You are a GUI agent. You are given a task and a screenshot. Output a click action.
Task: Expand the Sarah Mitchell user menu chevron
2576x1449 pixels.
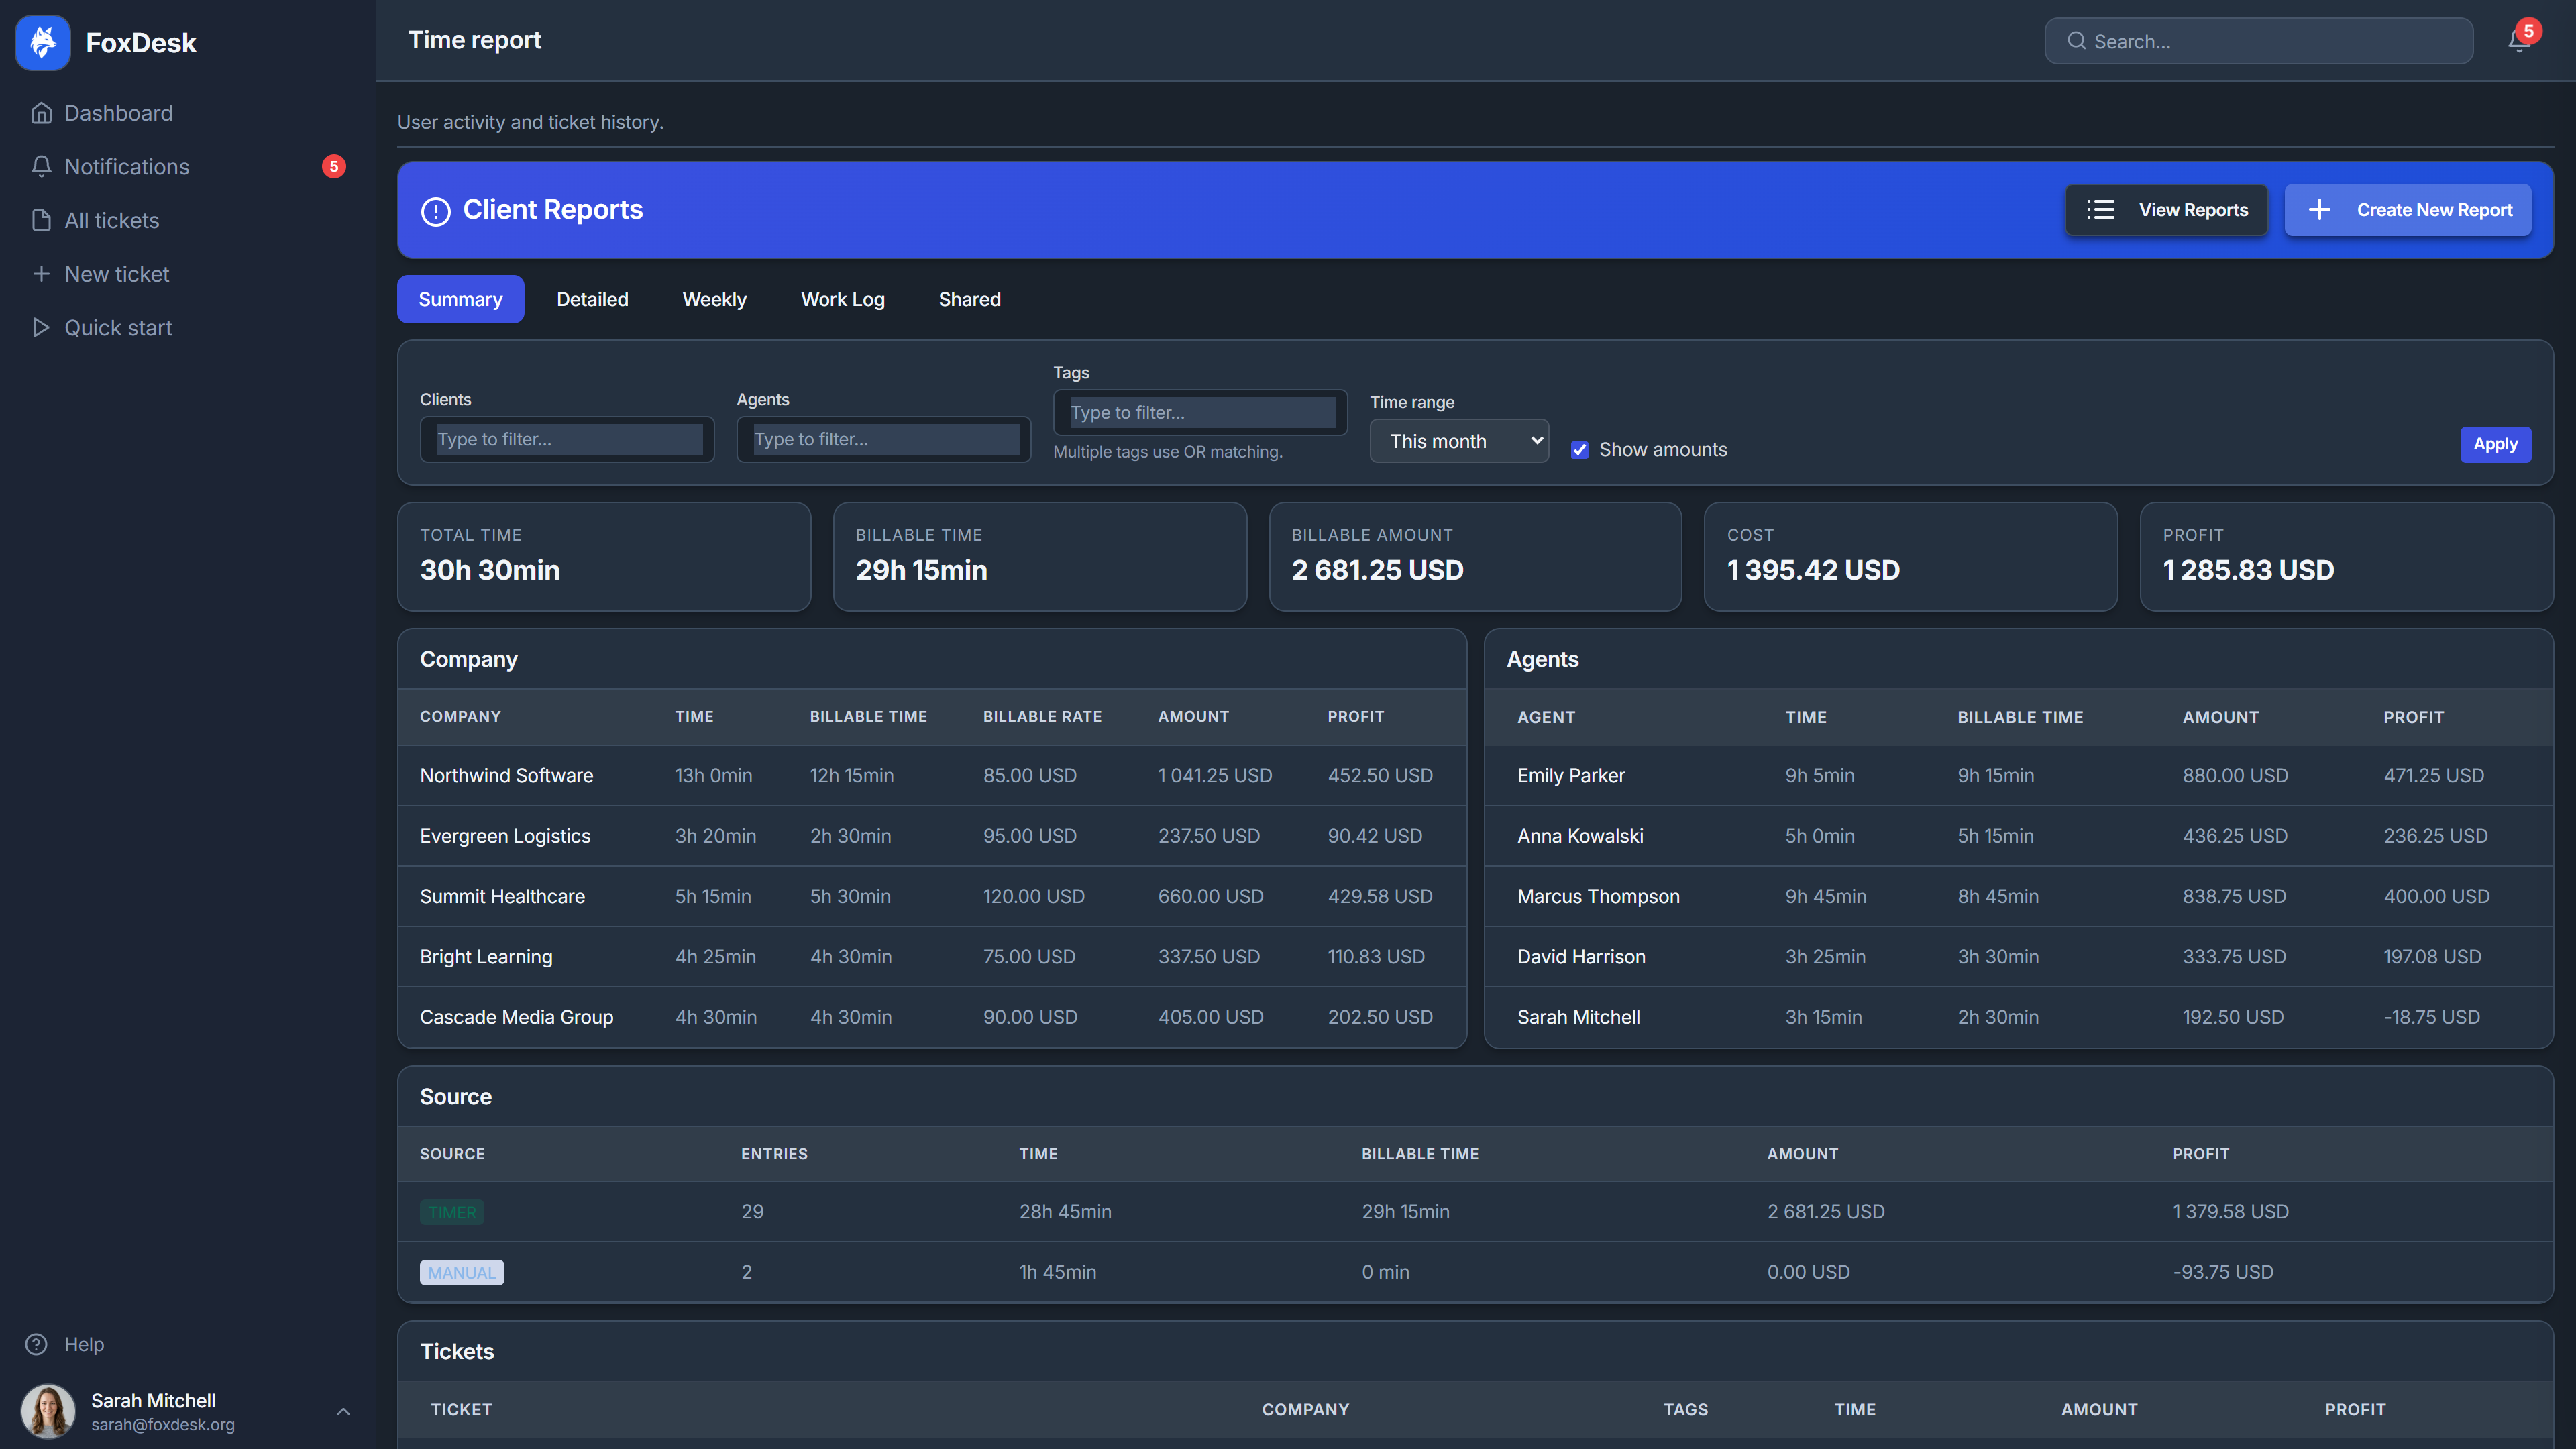click(x=343, y=1411)
